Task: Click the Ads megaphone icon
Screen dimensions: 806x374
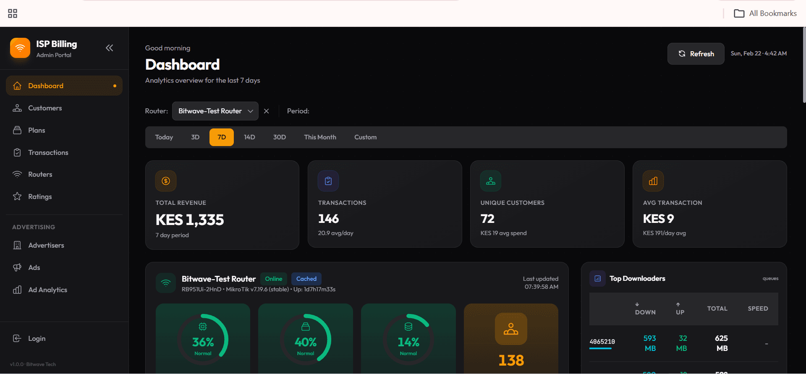Action: tap(17, 267)
